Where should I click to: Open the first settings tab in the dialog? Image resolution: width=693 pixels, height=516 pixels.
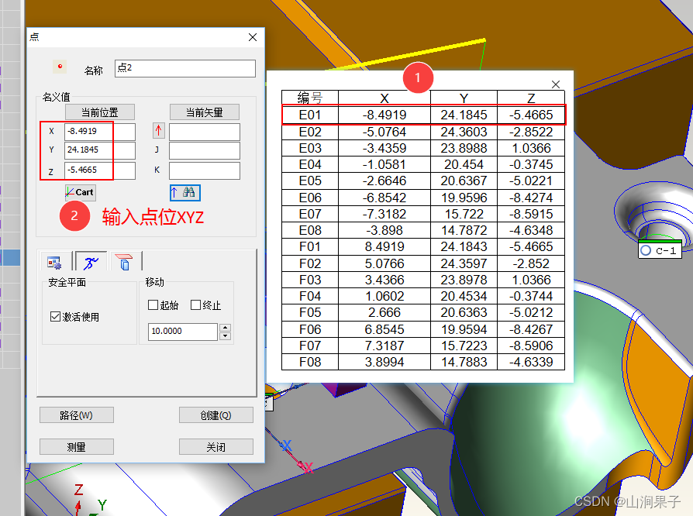pyautogui.click(x=54, y=262)
